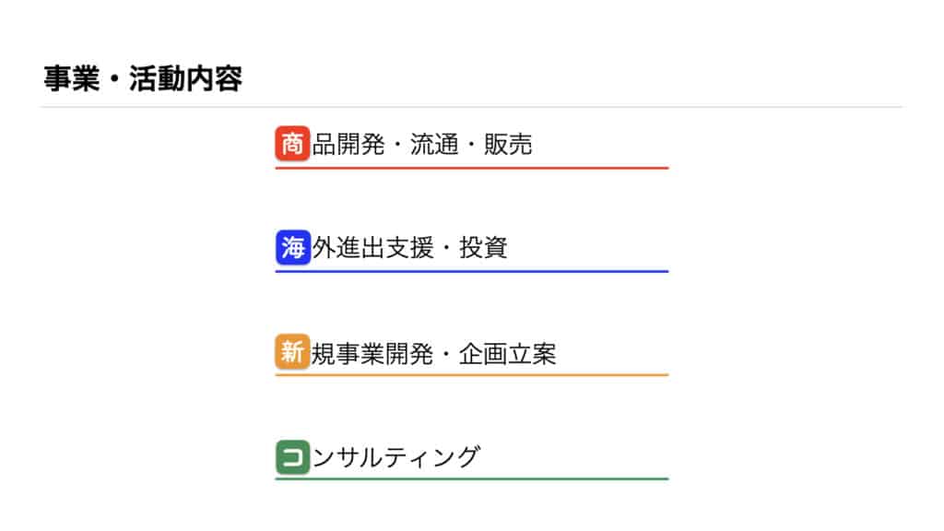Click the red 商 badge icon

[x=292, y=143]
